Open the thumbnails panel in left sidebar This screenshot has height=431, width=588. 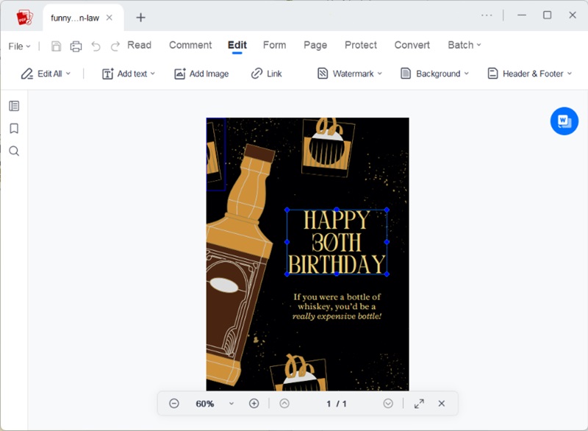click(x=14, y=106)
